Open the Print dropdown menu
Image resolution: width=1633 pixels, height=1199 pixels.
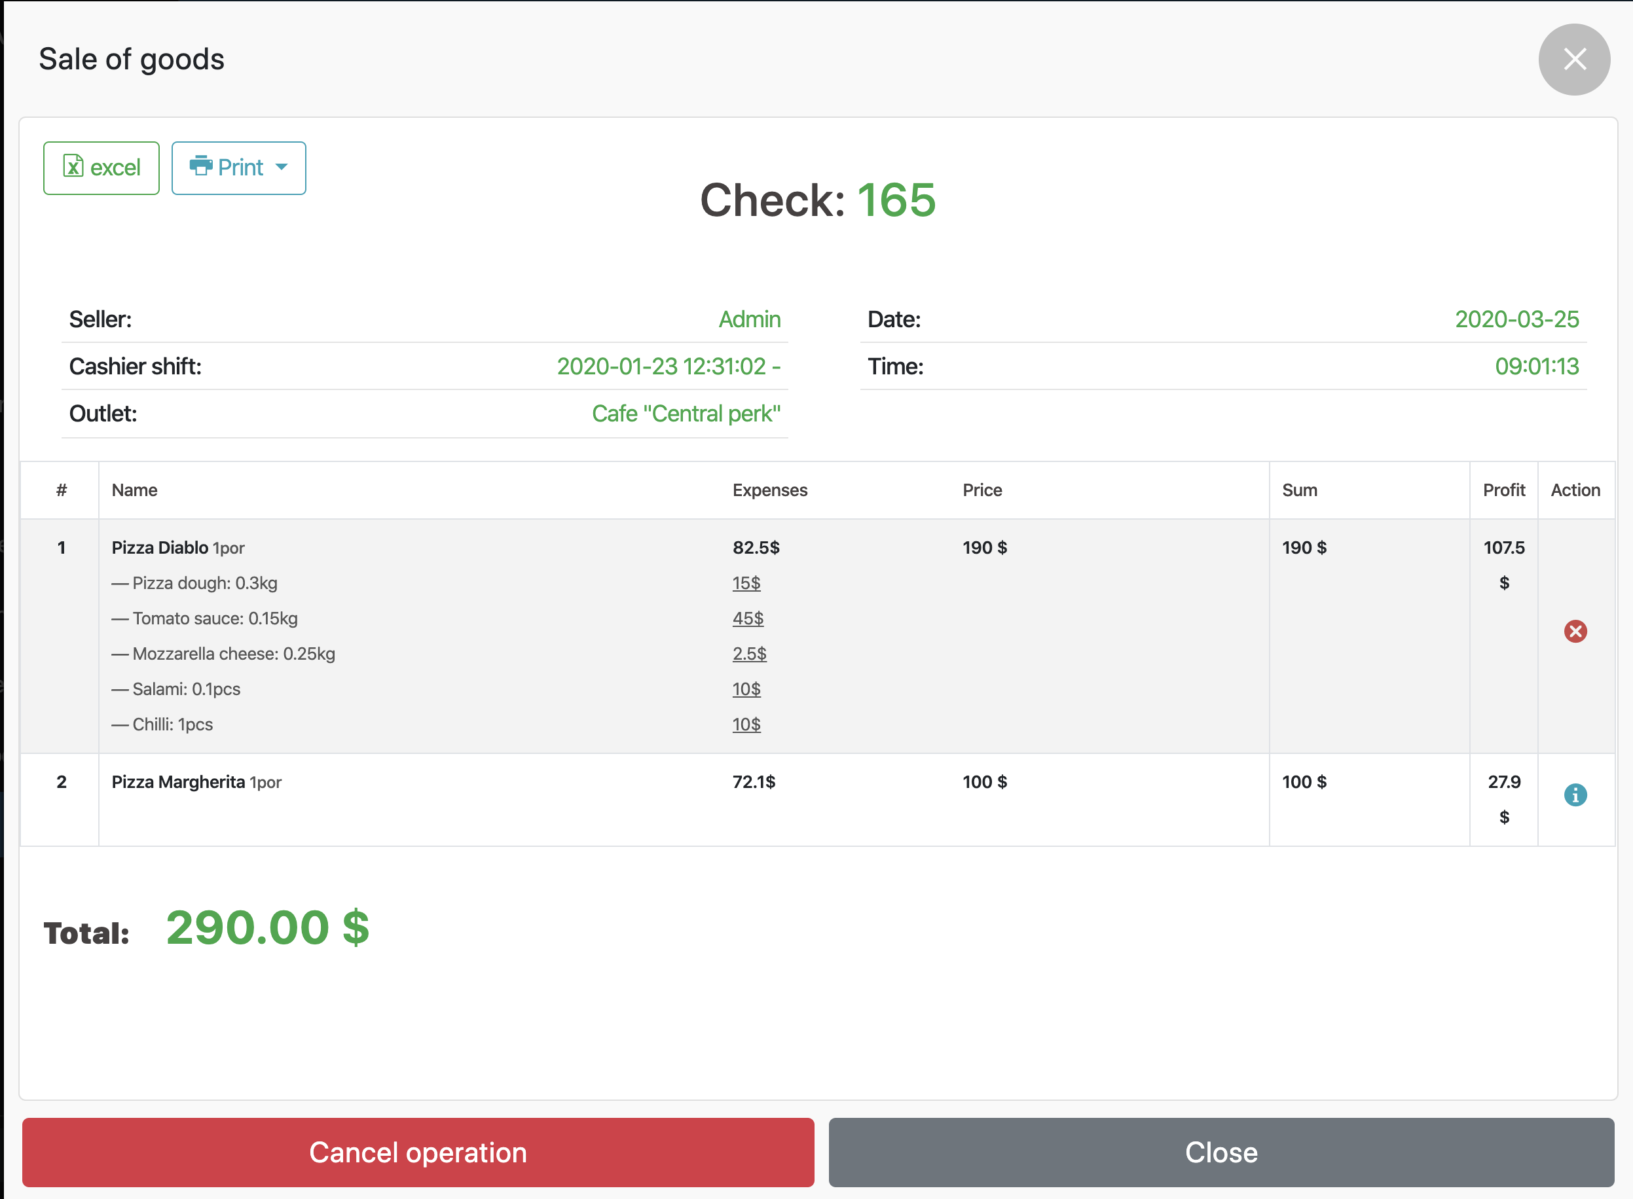tap(238, 168)
